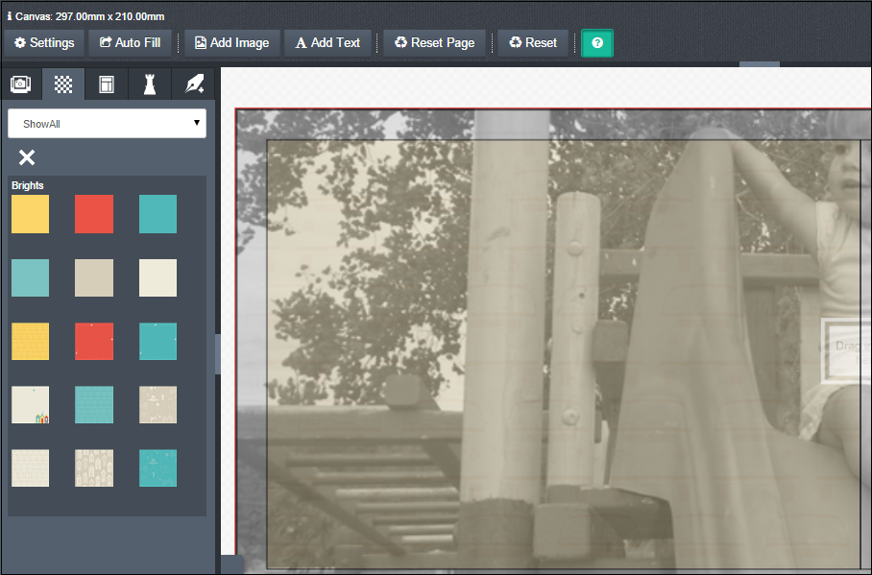
Task: Choose the solid red Brights swatch
Action: point(94,214)
